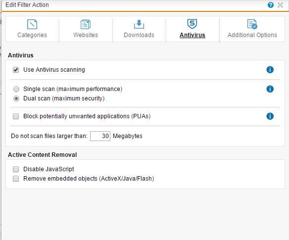The width and height of the screenshot is (289, 240).
Task: Enable Disable JavaScript checkbox
Action: [x=16, y=169]
